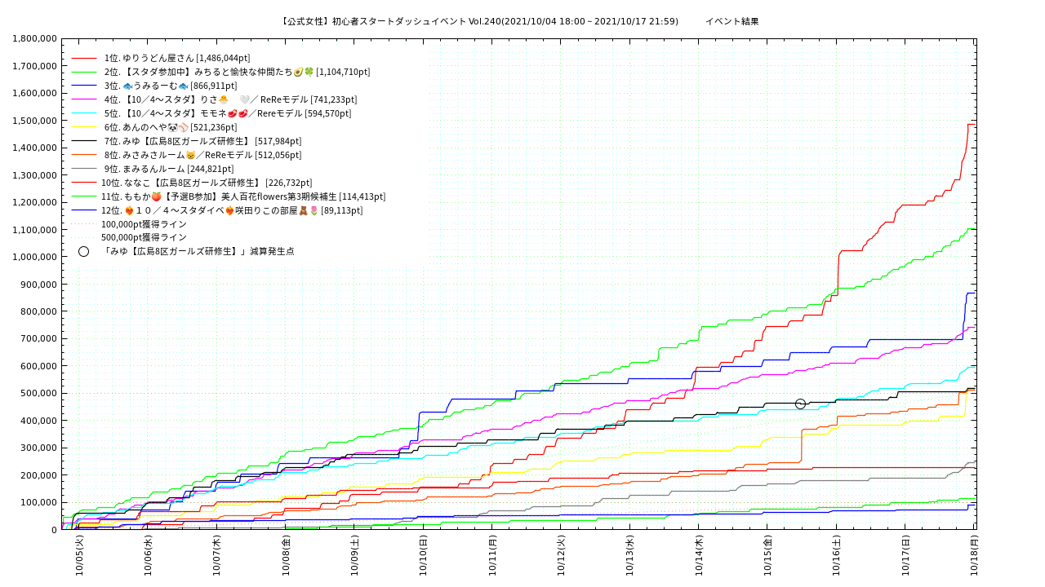Click the 10位 ななこ legend label
1045x587 pixels.
point(207,183)
